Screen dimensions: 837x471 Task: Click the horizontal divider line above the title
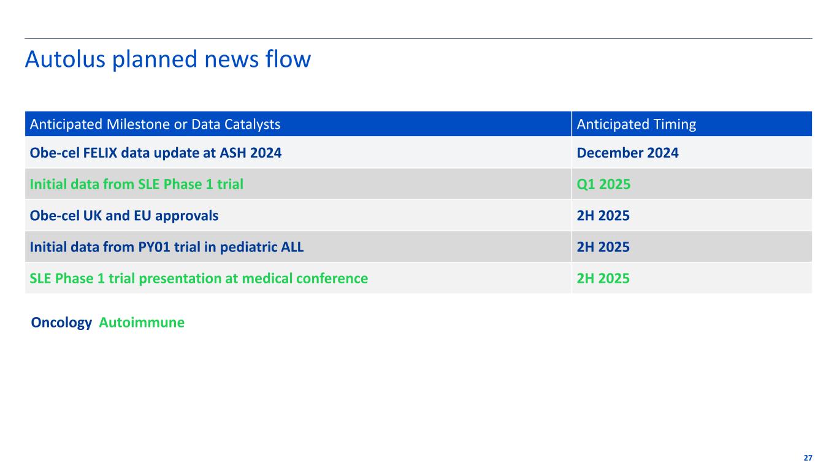tap(418, 38)
